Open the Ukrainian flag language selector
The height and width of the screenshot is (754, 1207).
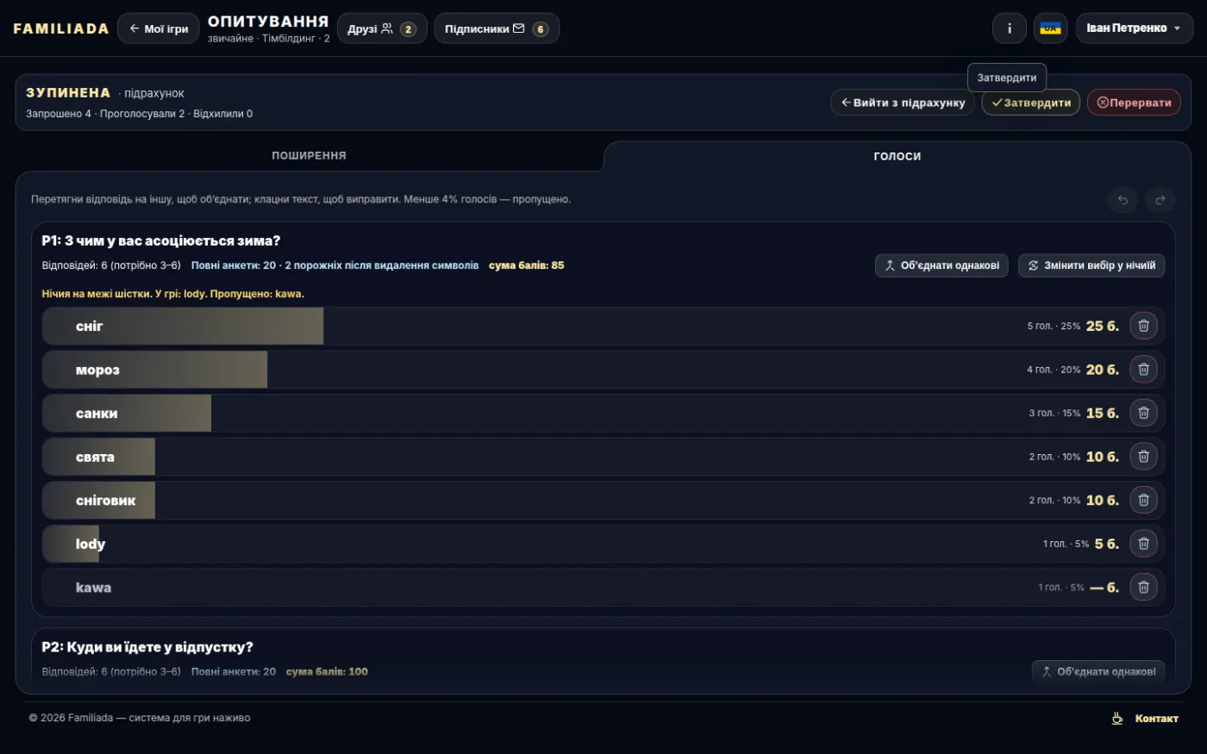(x=1050, y=28)
